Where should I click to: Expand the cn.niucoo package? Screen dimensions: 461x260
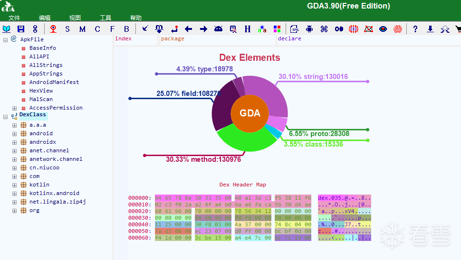coord(14,168)
